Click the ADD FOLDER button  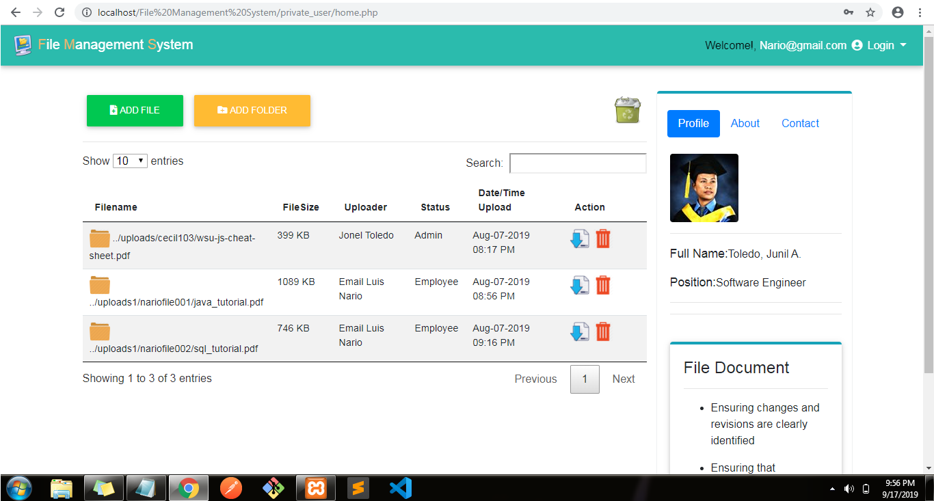[252, 110]
